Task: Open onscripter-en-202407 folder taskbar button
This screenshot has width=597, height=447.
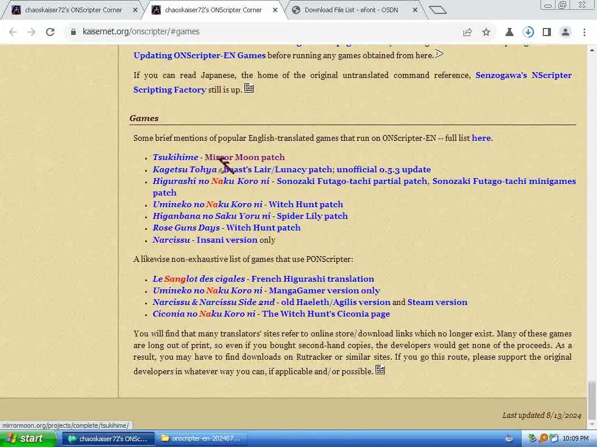Action: pos(202,439)
